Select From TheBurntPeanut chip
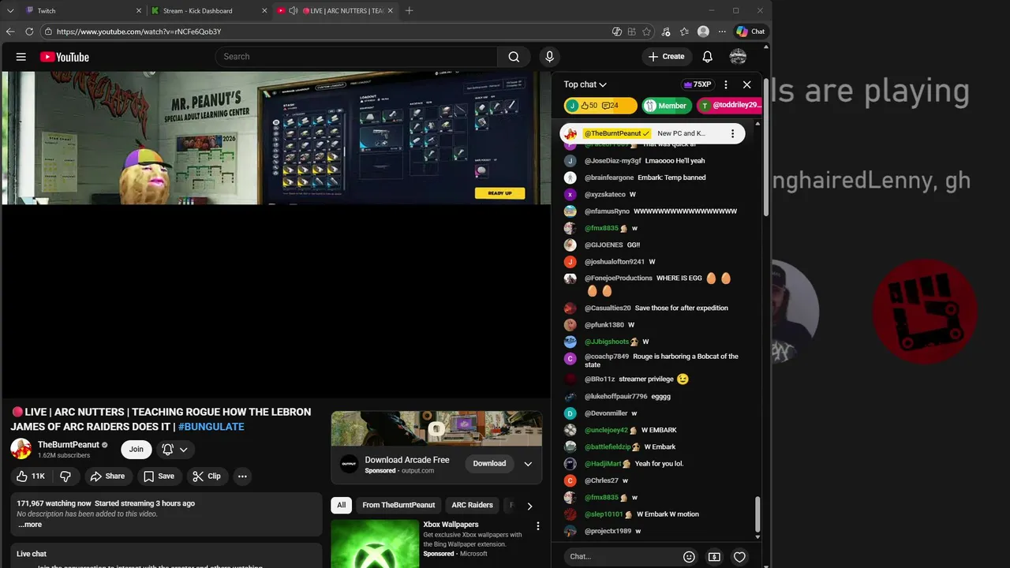 [398, 505]
